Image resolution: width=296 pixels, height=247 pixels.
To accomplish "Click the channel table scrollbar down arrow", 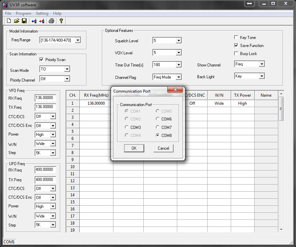I will click(281, 230).
